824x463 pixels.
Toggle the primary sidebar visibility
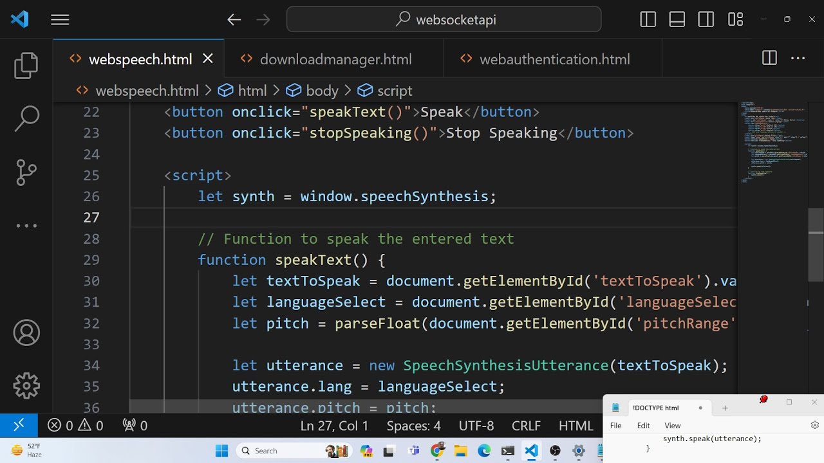click(648, 19)
